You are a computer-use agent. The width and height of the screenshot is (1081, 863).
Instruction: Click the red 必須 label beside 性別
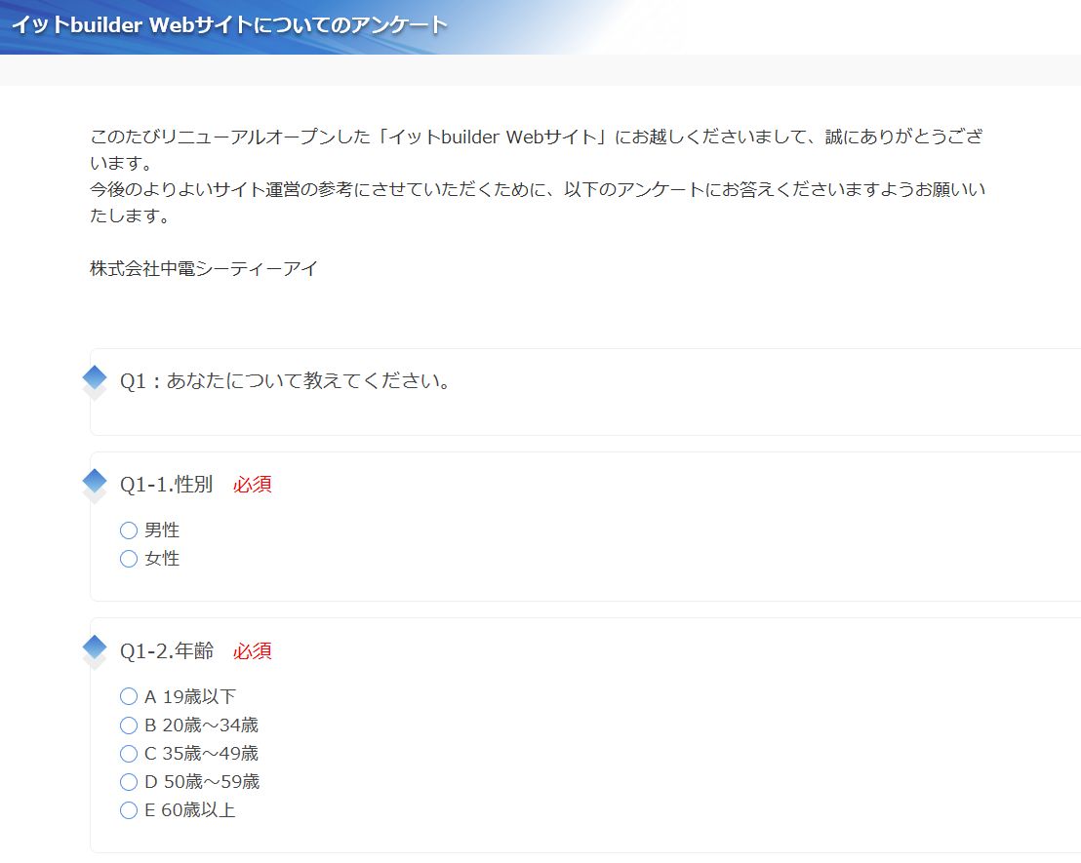[x=253, y=485]
